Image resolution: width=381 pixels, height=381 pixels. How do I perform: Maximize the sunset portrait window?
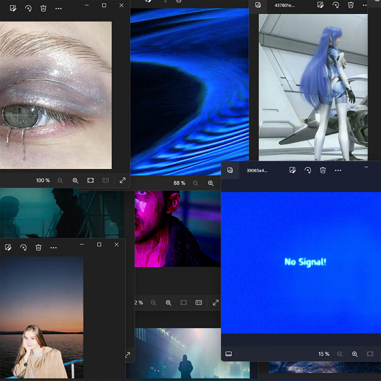point(99,245)
